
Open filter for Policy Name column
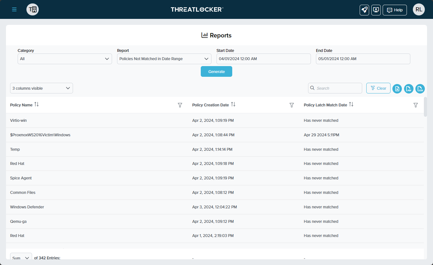[180, 105]
